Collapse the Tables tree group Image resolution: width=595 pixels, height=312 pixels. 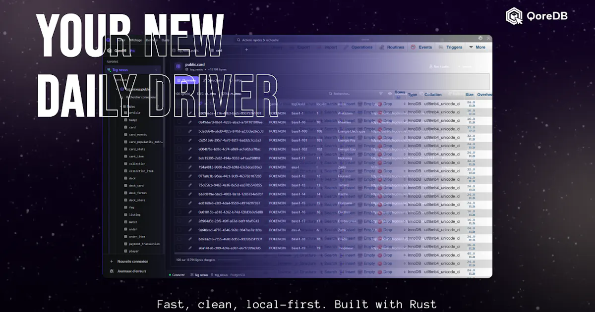(x=120, y=106)
